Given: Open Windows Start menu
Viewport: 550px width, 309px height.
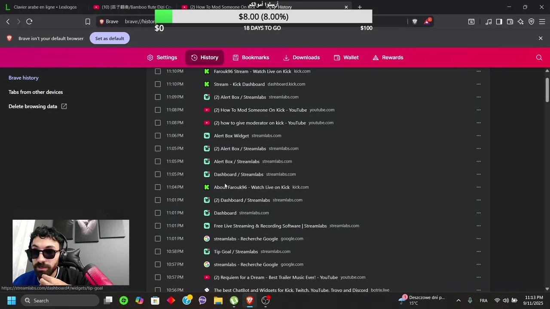Looking at the screenshot, I should point(12,300).
